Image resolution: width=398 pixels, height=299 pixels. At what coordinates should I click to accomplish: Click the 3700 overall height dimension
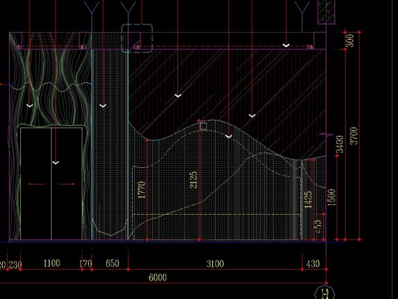354,136
